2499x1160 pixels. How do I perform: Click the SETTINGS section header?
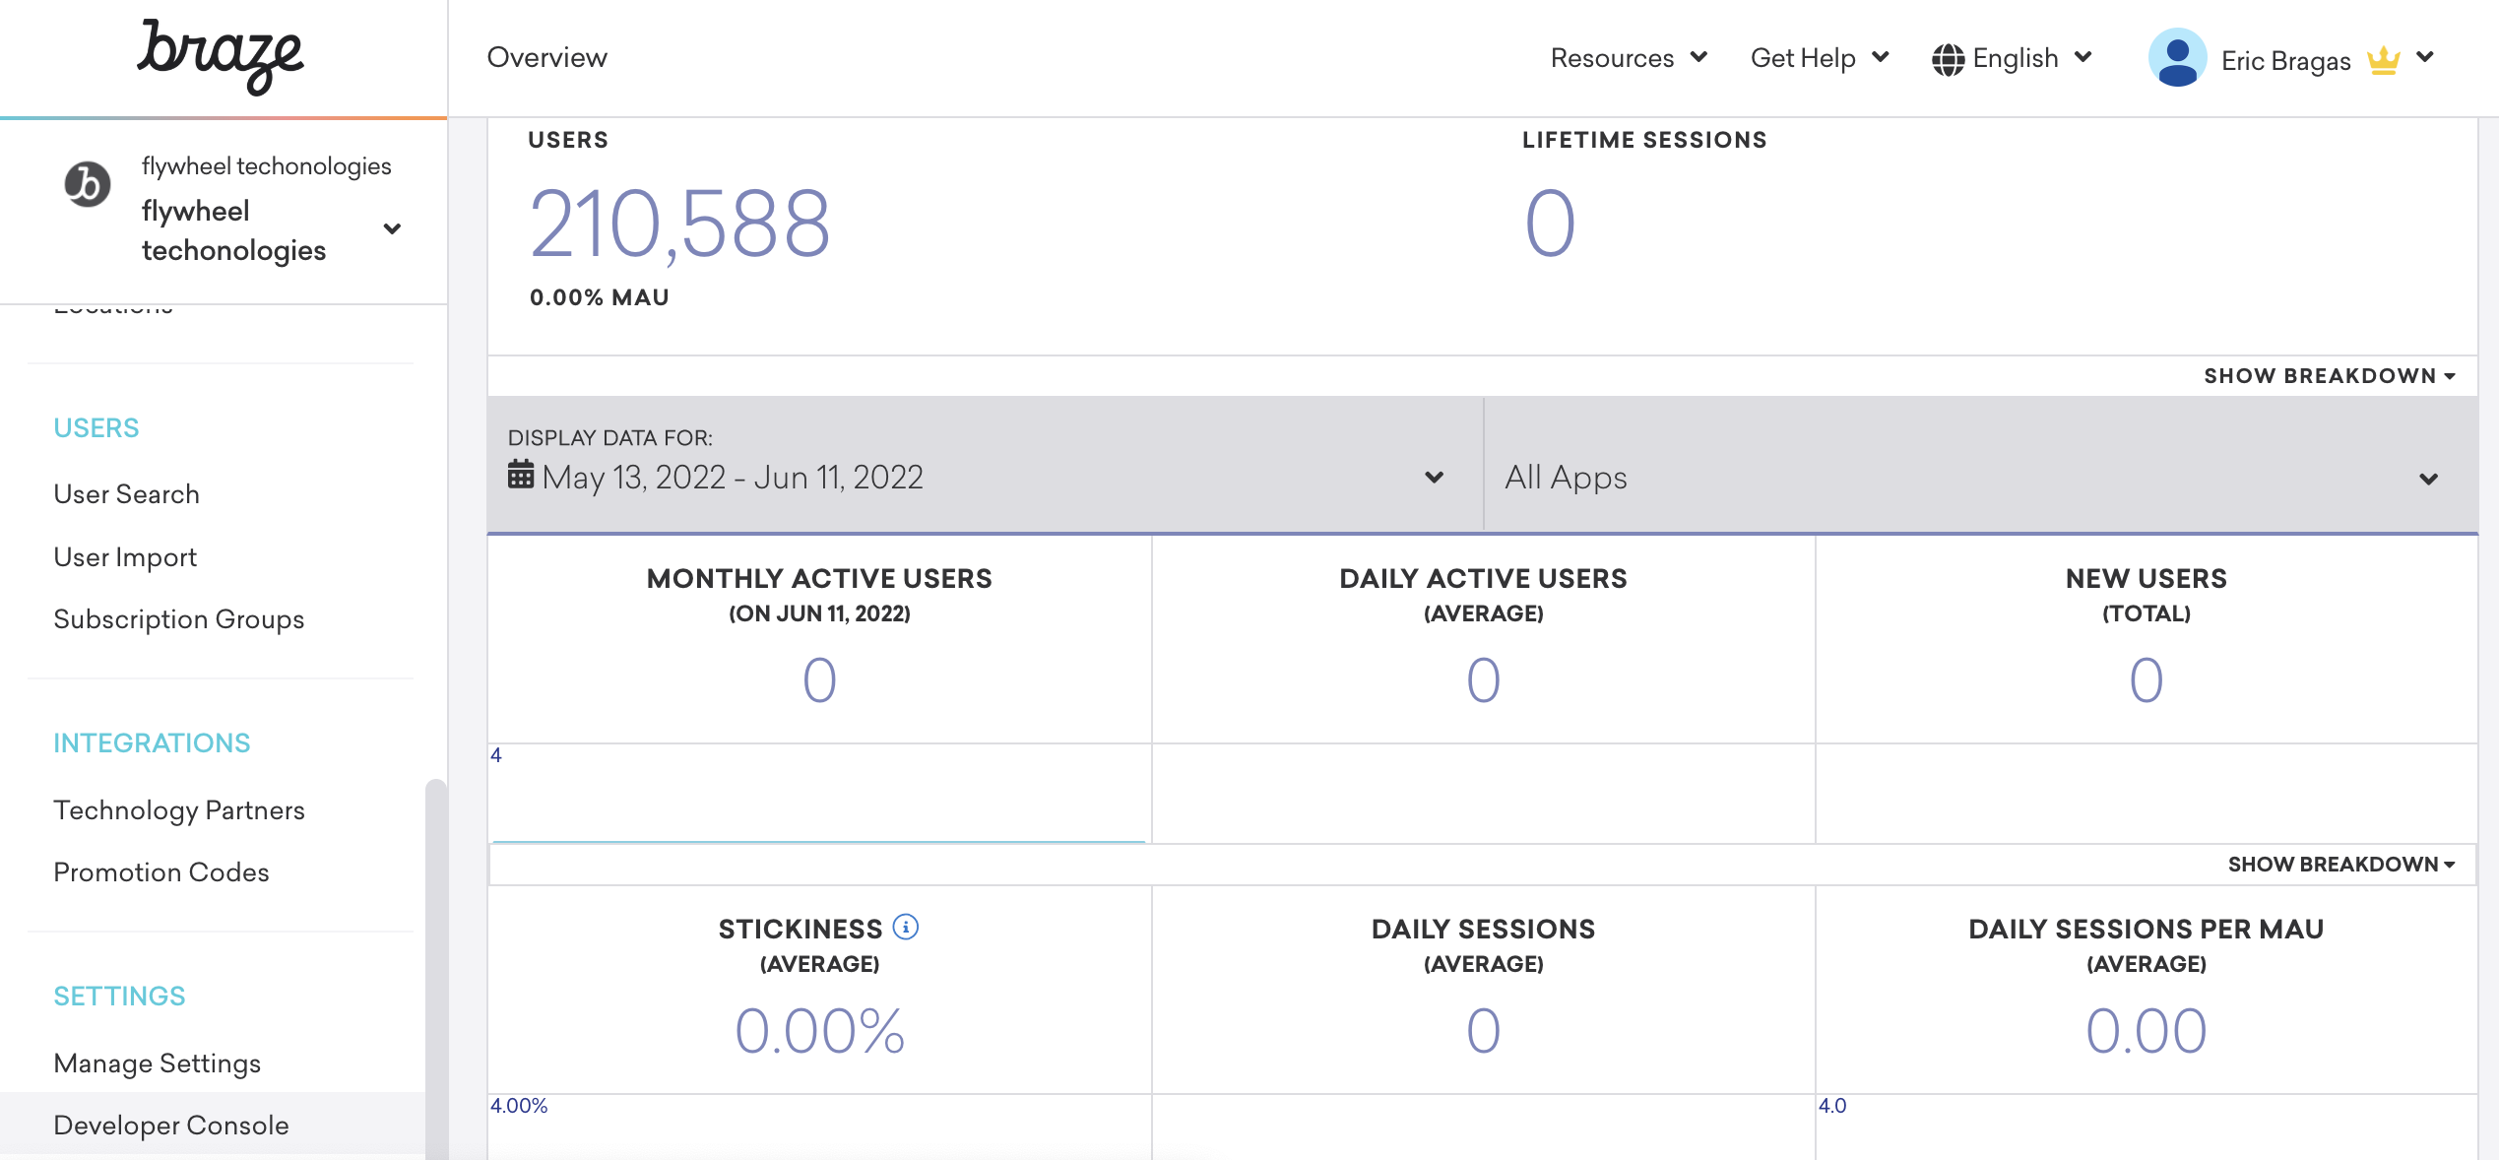point(119,997)
